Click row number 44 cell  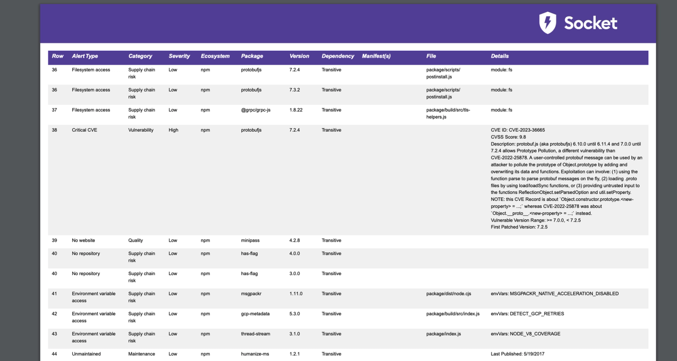[x=54, y=354]
